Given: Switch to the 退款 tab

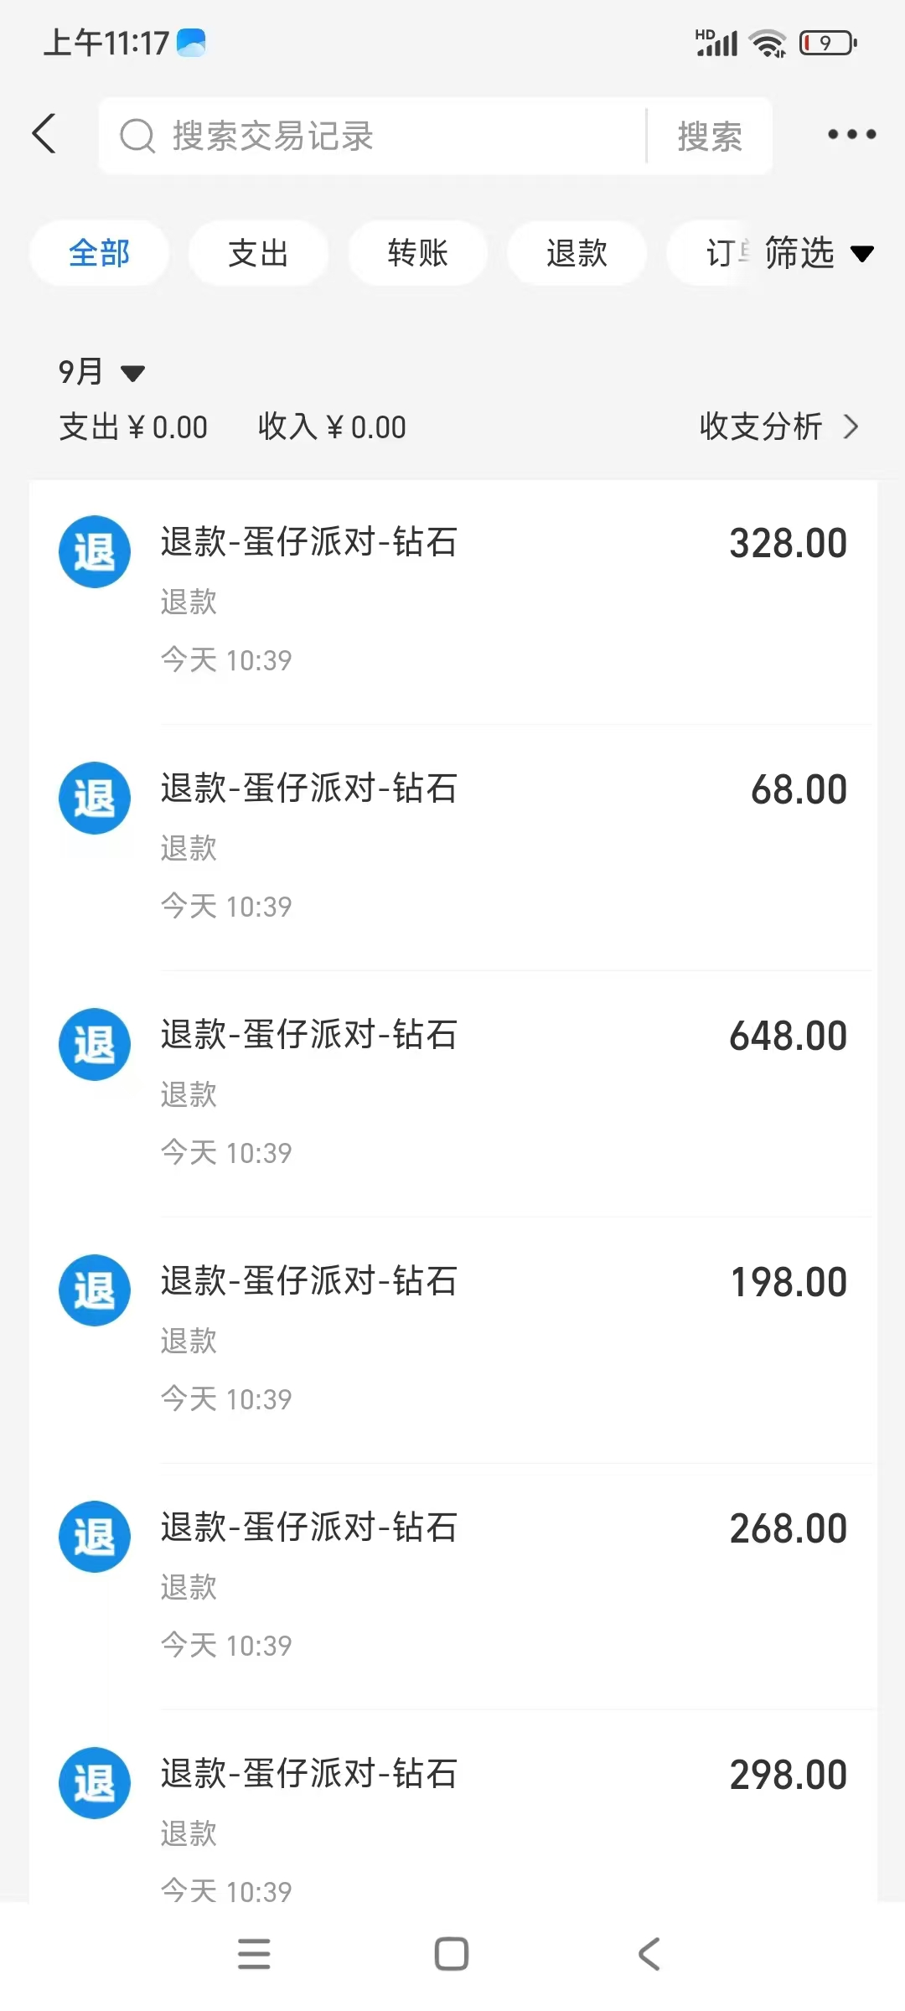Looking at the screenshot, I should [577, 253].
